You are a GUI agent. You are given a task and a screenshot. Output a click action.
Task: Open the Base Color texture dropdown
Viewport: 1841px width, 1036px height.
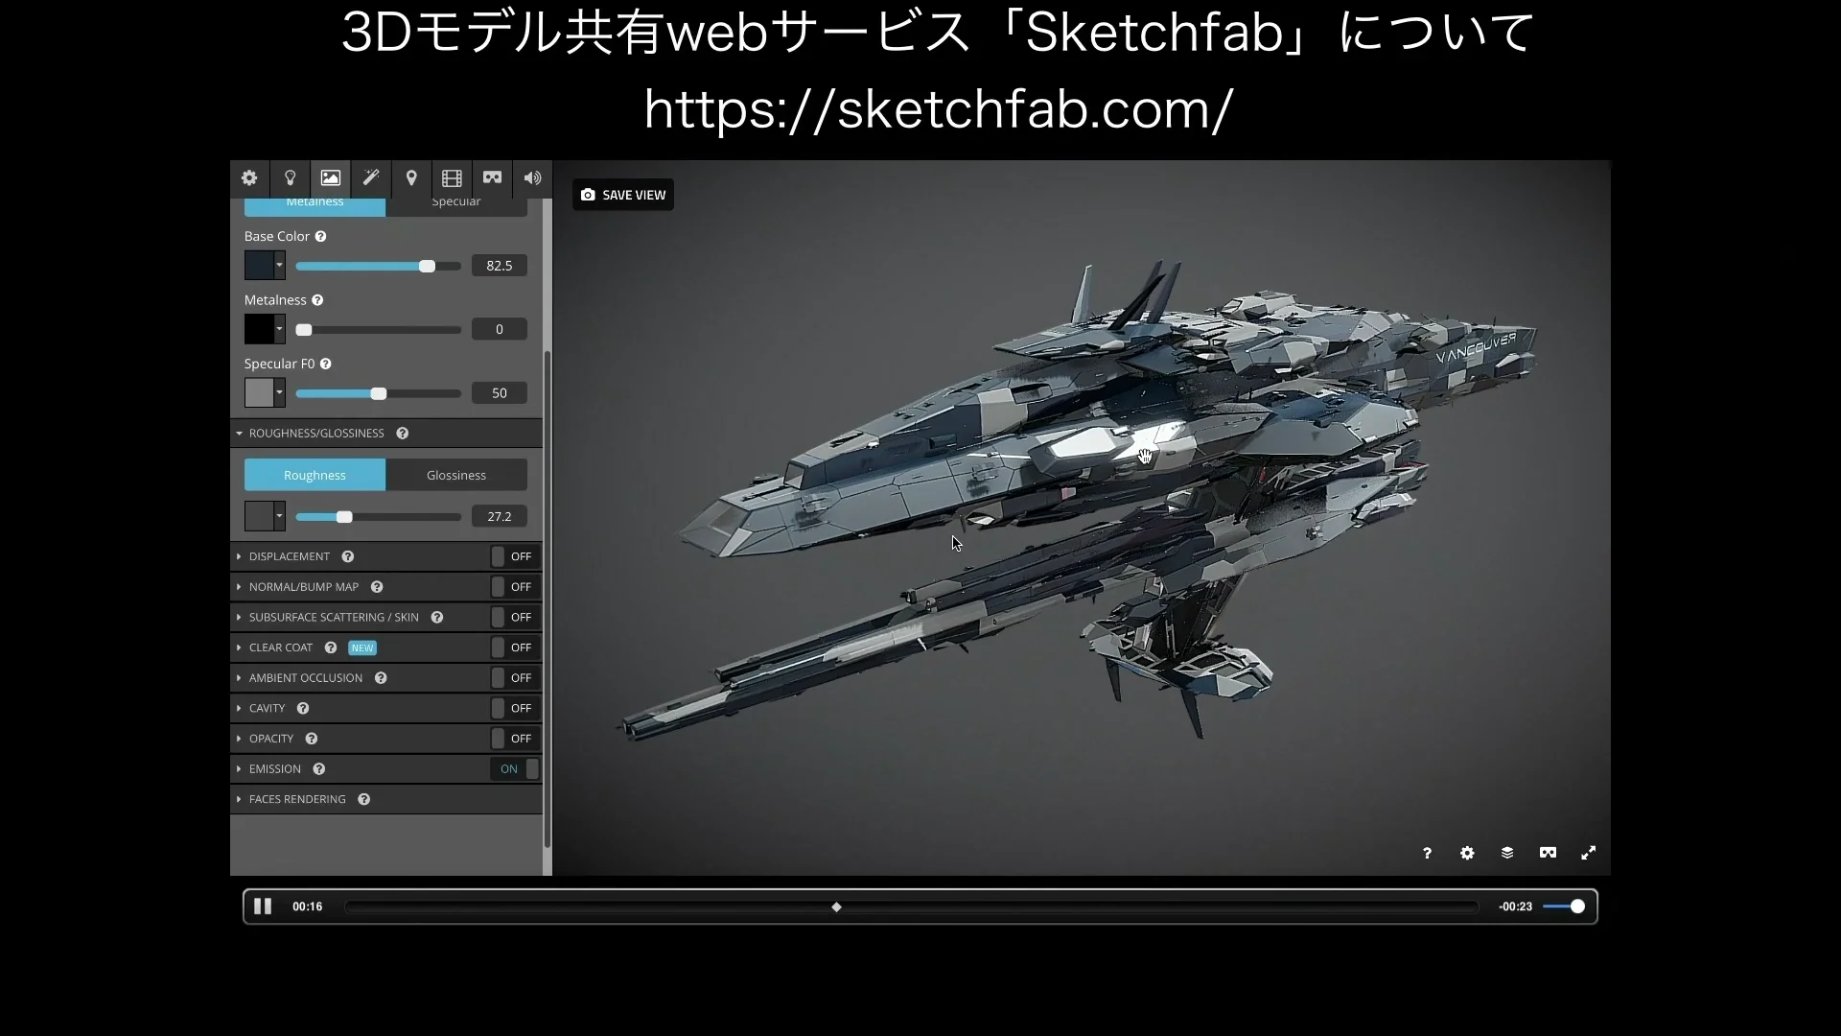[x=279, y=266]
